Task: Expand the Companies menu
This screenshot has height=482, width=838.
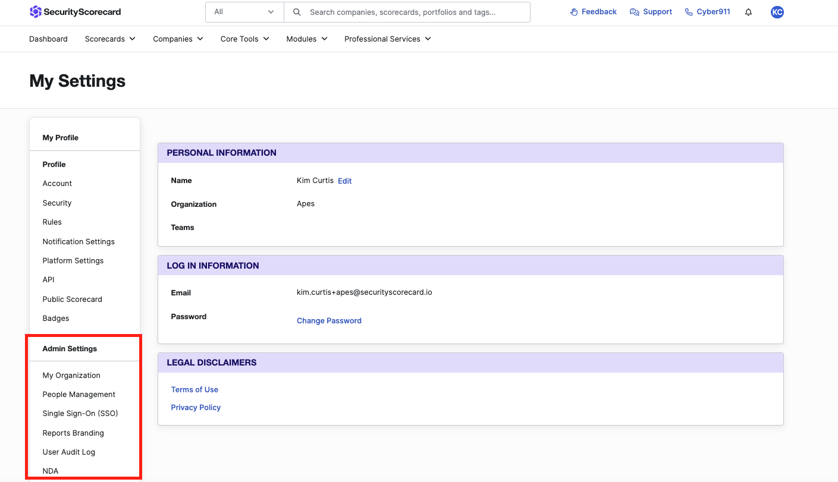Action: tap(178, 39)
